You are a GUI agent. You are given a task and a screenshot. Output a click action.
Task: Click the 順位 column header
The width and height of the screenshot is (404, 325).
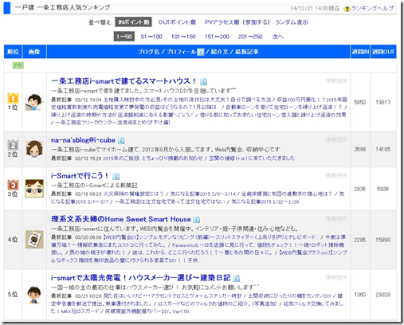click(x=13, y=52)
